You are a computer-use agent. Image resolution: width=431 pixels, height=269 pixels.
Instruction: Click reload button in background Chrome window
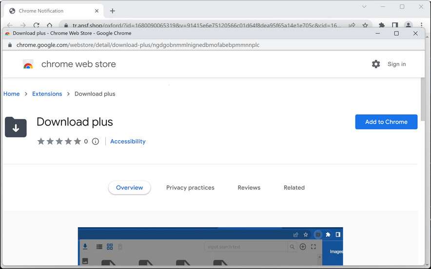36,25
